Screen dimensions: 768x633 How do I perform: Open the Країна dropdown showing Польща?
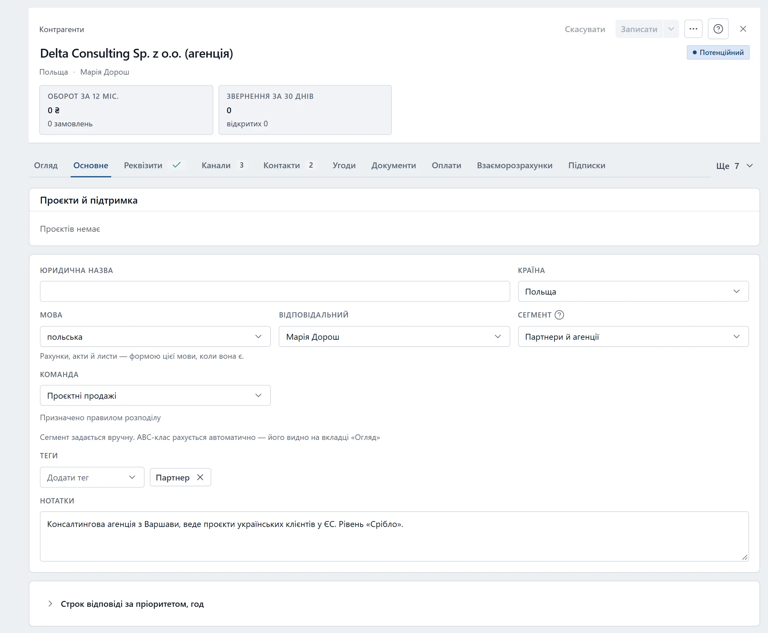tap(633, 291)
